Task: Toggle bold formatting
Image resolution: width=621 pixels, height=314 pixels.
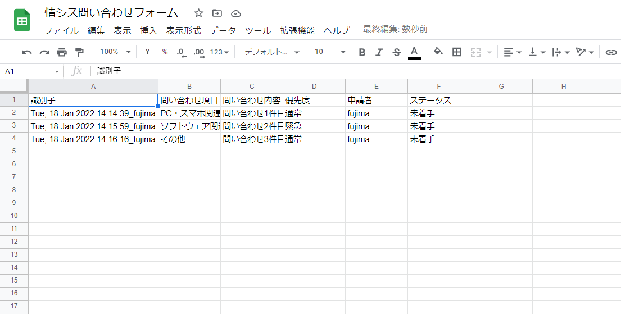Action: pos(361,52)
